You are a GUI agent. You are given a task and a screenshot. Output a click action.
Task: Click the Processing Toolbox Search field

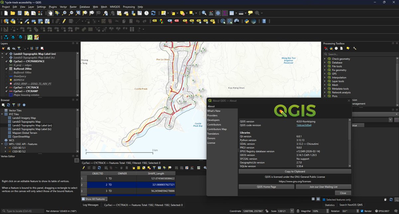(360, 54)
